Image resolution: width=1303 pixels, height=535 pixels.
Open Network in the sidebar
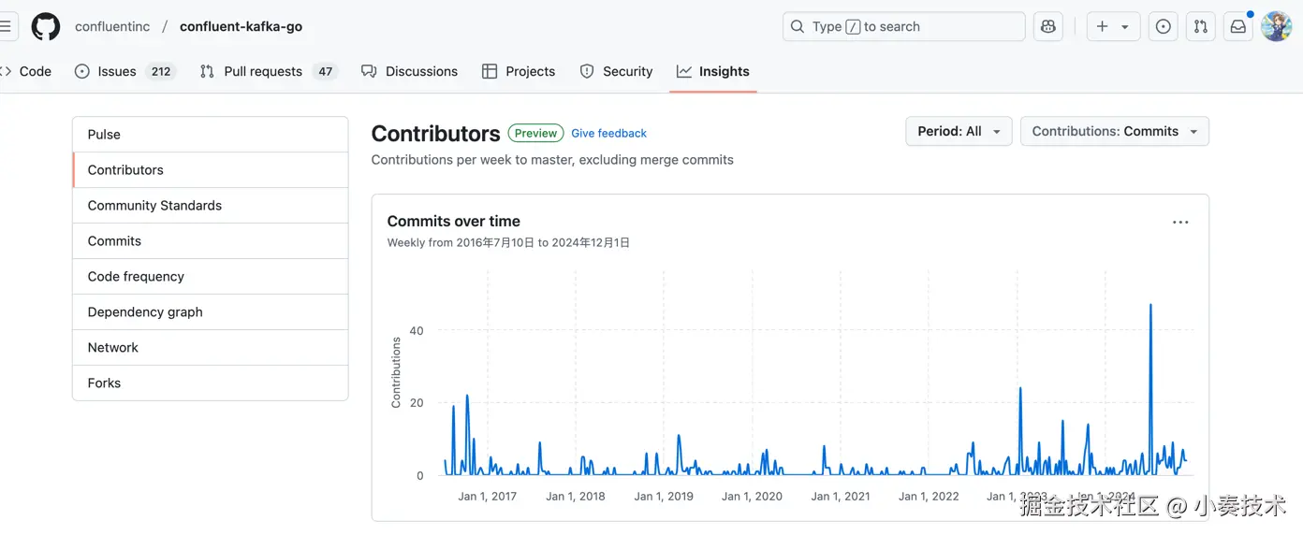pyautogui.click(x=211, y=348)
